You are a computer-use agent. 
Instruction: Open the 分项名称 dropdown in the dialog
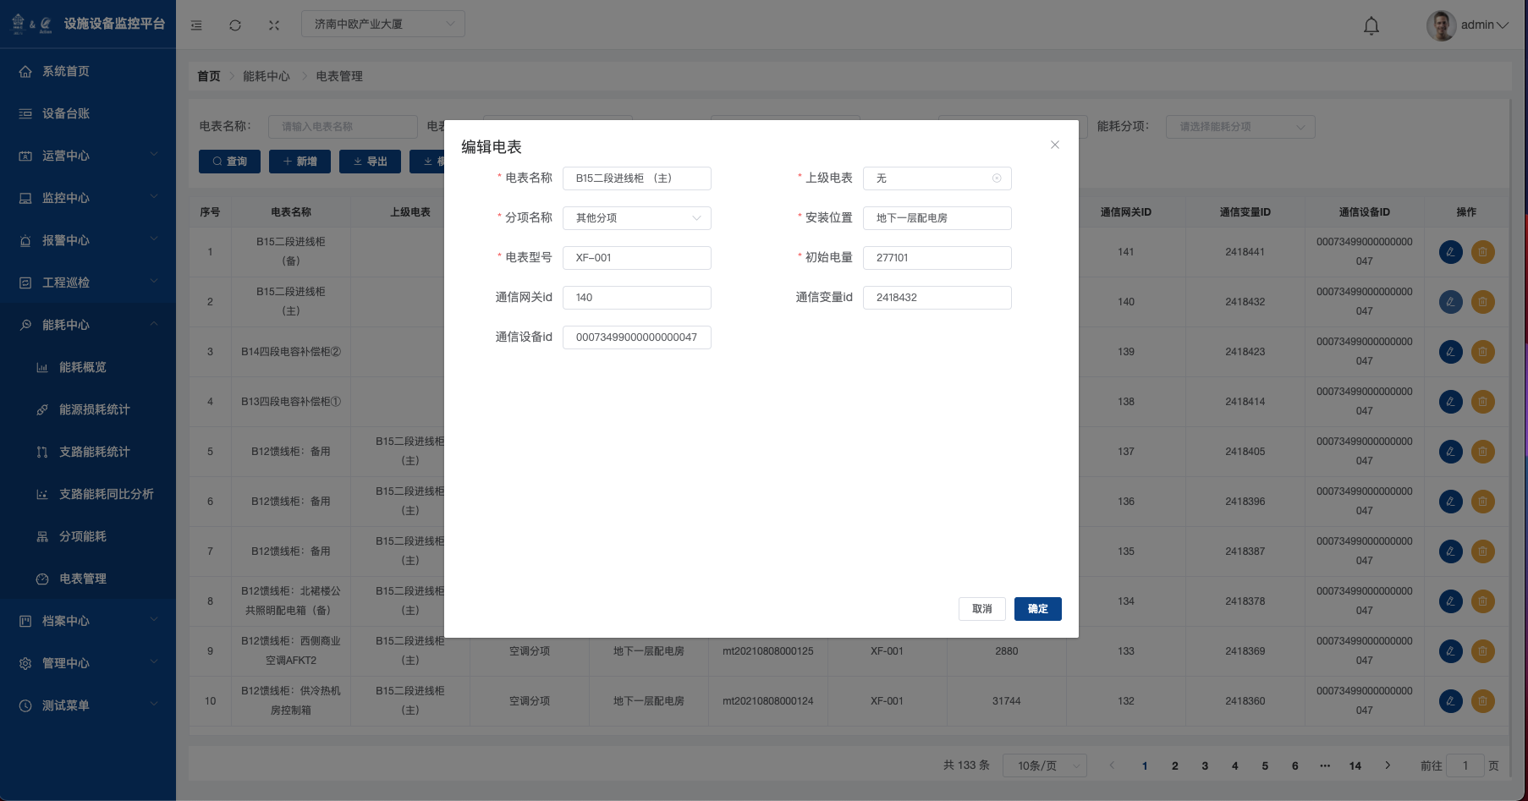tap(636, 218)
